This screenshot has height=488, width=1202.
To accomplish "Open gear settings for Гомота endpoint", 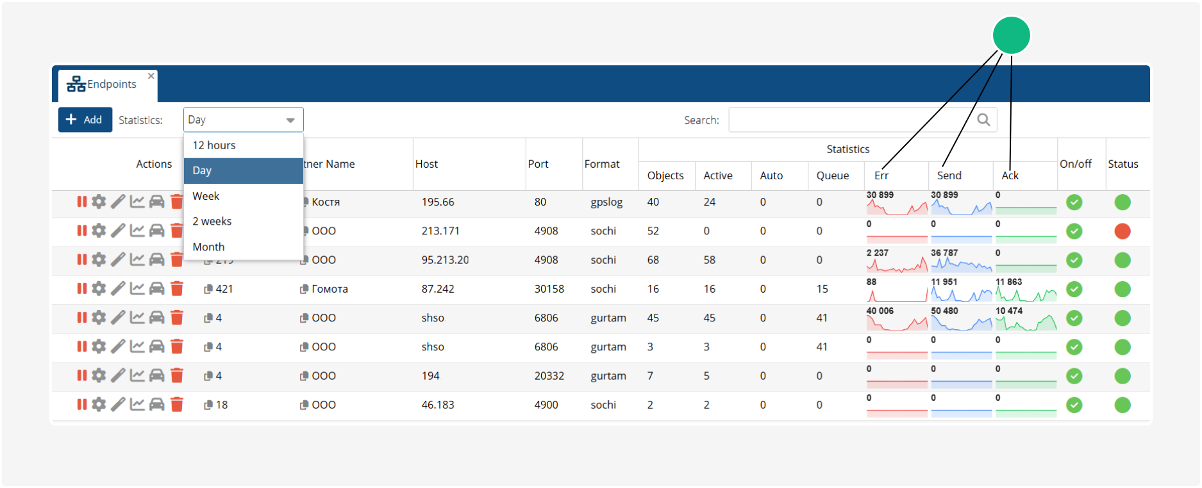I will (99, 288).
